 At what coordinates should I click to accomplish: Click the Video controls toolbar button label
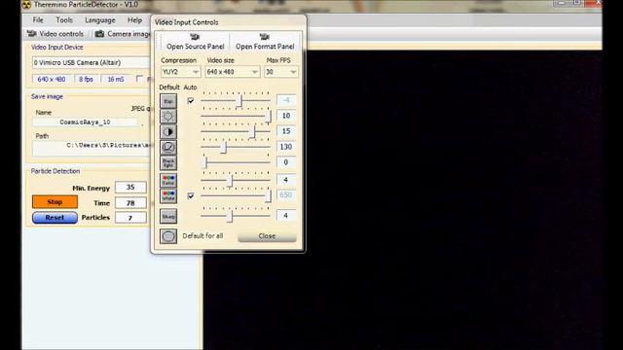(x=61, y=34)
